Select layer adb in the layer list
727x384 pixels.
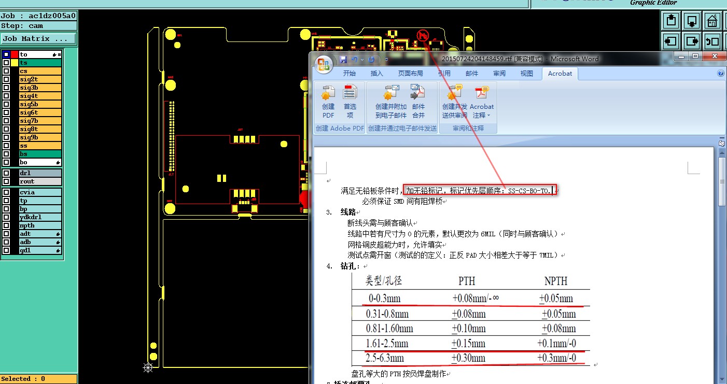tap(40, 242)
